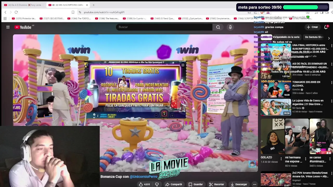Image resolution: width=333 pixels, height=187 pixels.
Task: Click the Compartir share button
Action: pyautogui.click(x=174, y=184)
